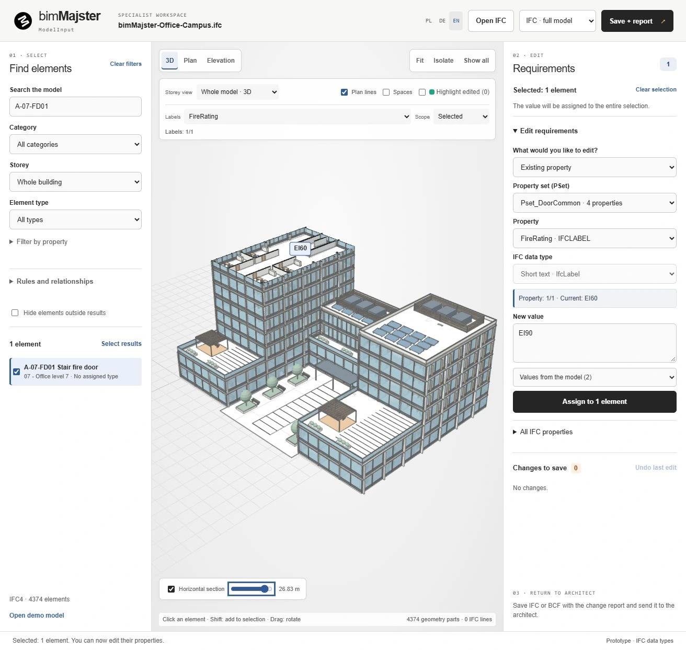Switch to the Plan view tab

[190, 61]
